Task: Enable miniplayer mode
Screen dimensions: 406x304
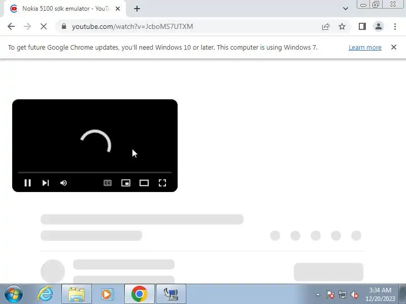Action: tap(126, 183)
